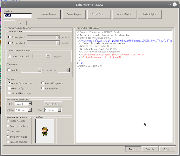
Task: Click the variable value spinner arrows
Action: 68,70
